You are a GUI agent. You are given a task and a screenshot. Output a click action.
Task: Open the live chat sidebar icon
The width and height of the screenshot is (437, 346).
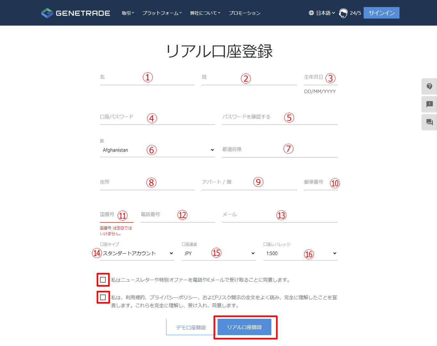(x=429, y=122)
